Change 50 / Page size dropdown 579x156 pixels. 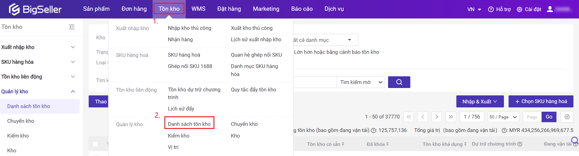[503, 117]
